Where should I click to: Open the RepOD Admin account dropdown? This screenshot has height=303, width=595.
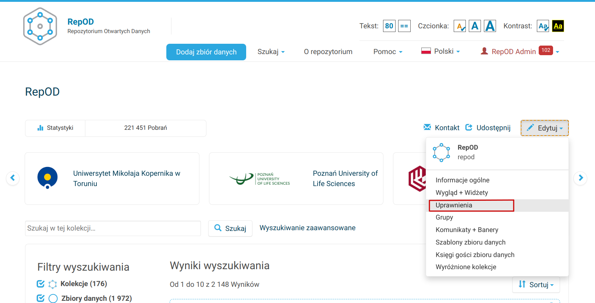pos(520,51)
